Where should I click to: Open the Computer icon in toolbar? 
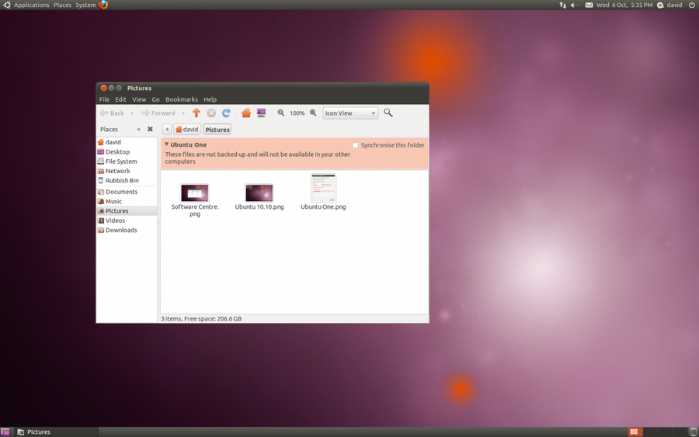coord(261,113)
